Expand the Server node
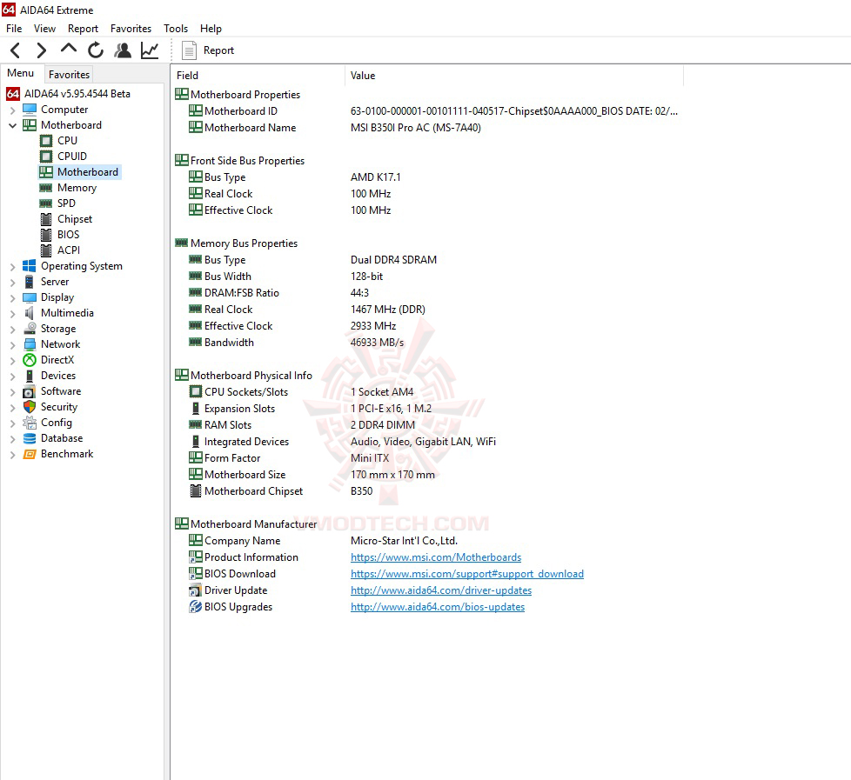The image size is (851, 780). [x=12, y=283]
